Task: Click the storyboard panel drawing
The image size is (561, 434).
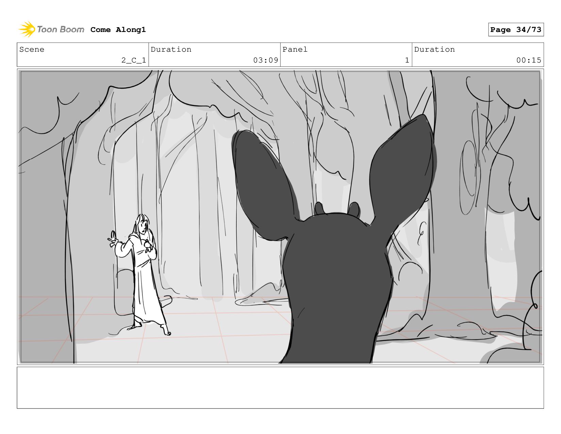Action: coord(280,217)
